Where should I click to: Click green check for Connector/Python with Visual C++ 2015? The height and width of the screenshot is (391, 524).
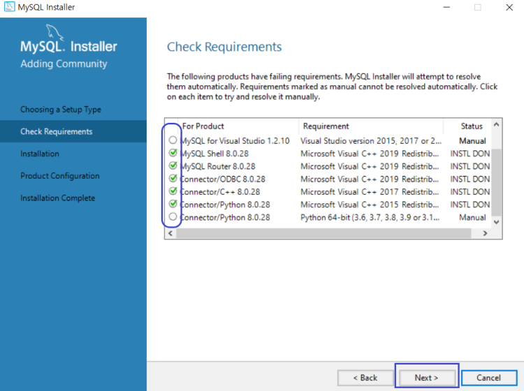point(173,204)
